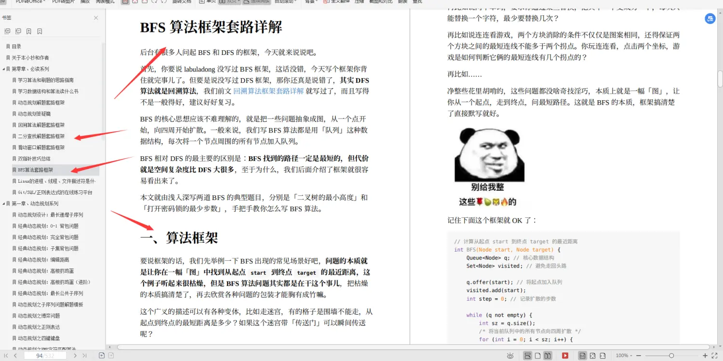Screen dimensions: 723x361
Task: Select the rotate document tool (旋转文档)
Action: [181, 2]
